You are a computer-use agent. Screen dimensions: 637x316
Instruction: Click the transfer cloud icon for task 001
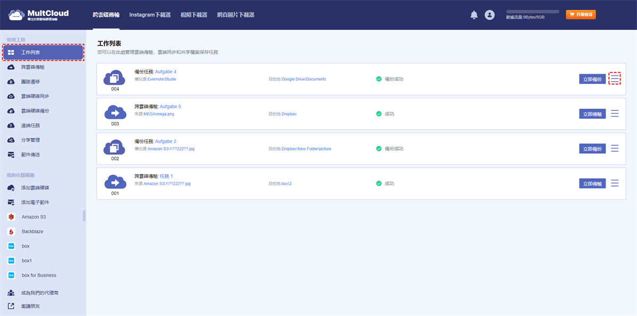pos(115,182)
